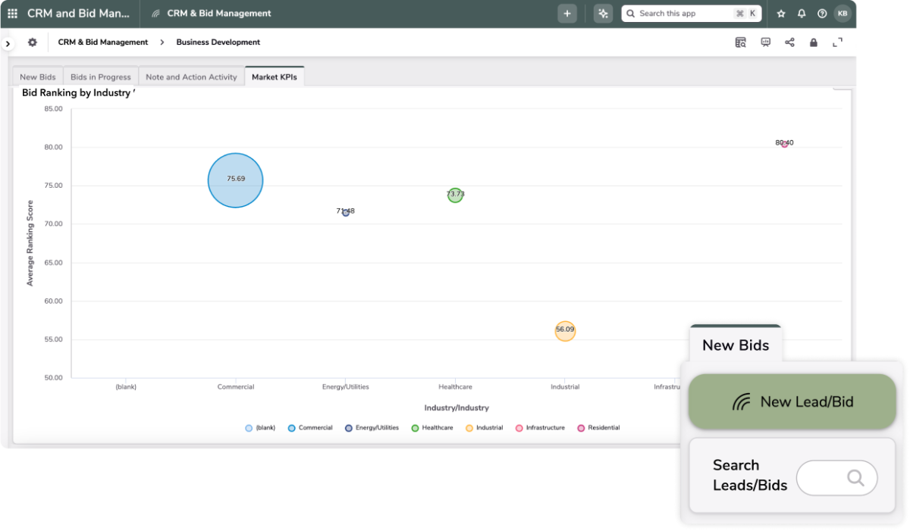Click the presentation mode icon
Viewport: 910px width, 531px height.
tap(765, 42)
